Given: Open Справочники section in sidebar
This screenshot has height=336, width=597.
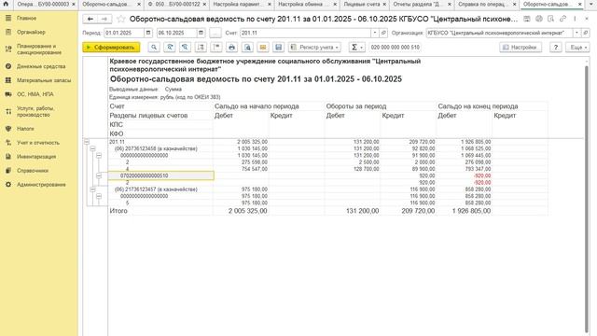Looking at the screenshot, I should click(33, 171).
